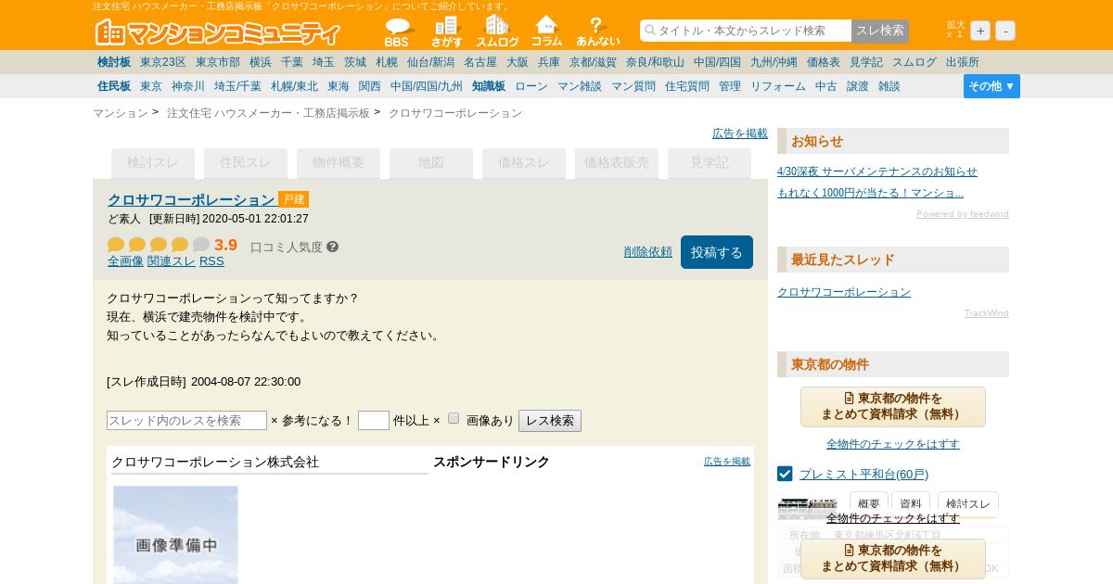The image size is (1113, 584).
Task: Increase text size with plus button
Action: 980,31
